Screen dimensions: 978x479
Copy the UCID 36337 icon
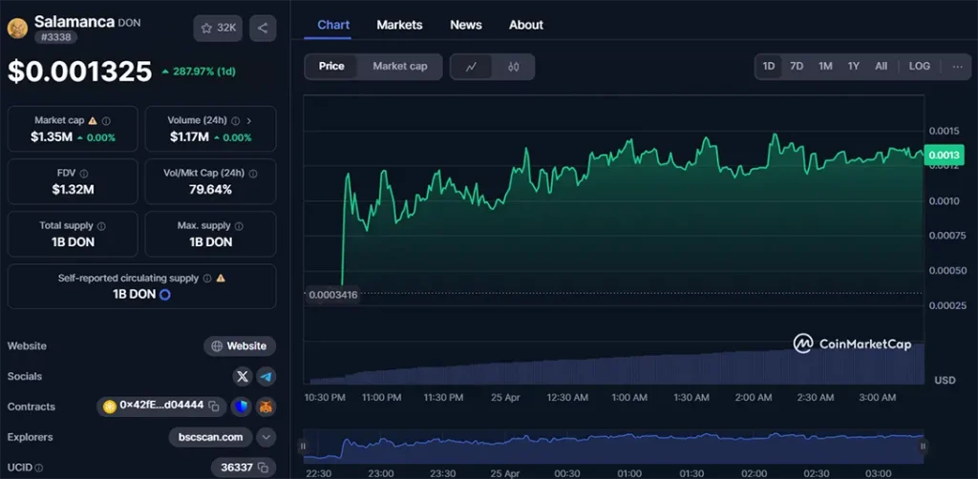(264, 468)
